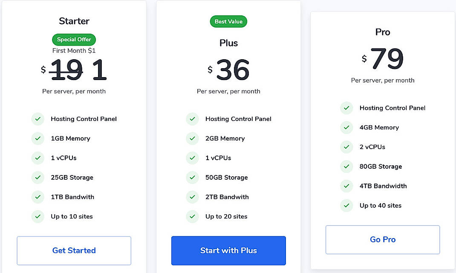
Task: Click the checkmark beside 50GB Storage
Action: click(192, 178)
